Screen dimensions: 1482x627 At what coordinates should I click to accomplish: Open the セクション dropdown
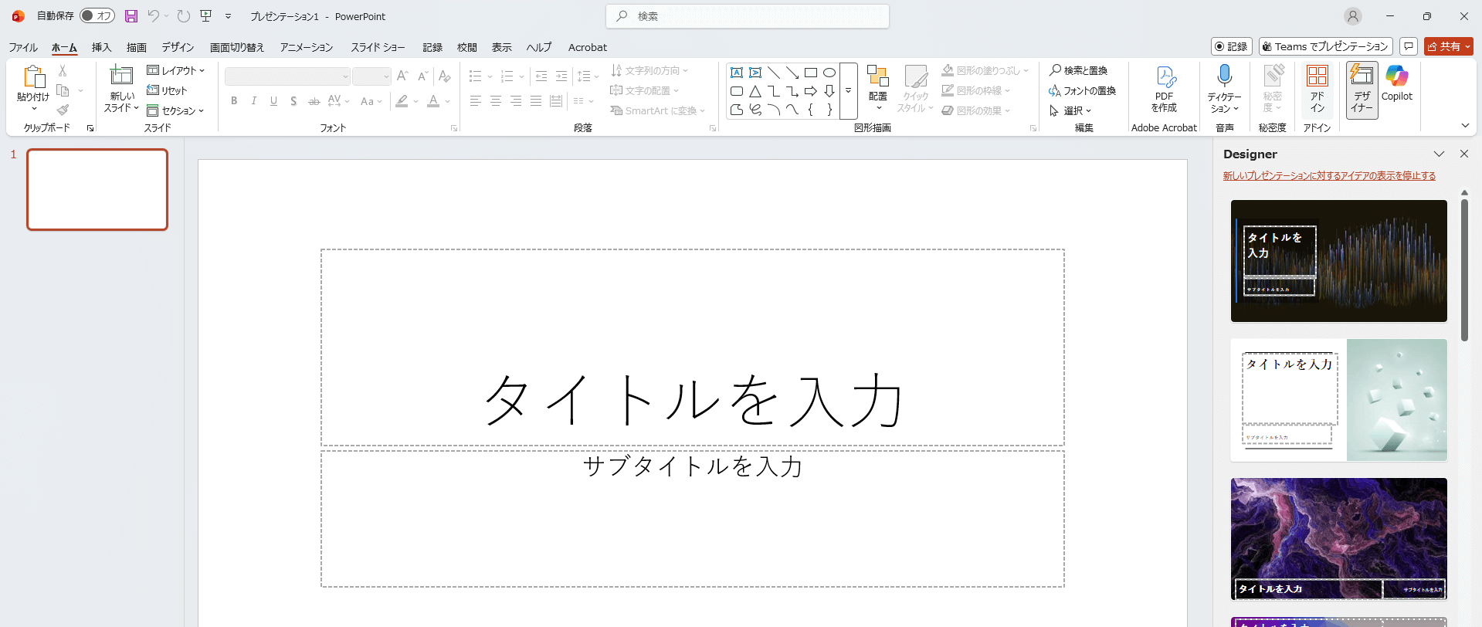pyautogui.click(x=176, y=110)
